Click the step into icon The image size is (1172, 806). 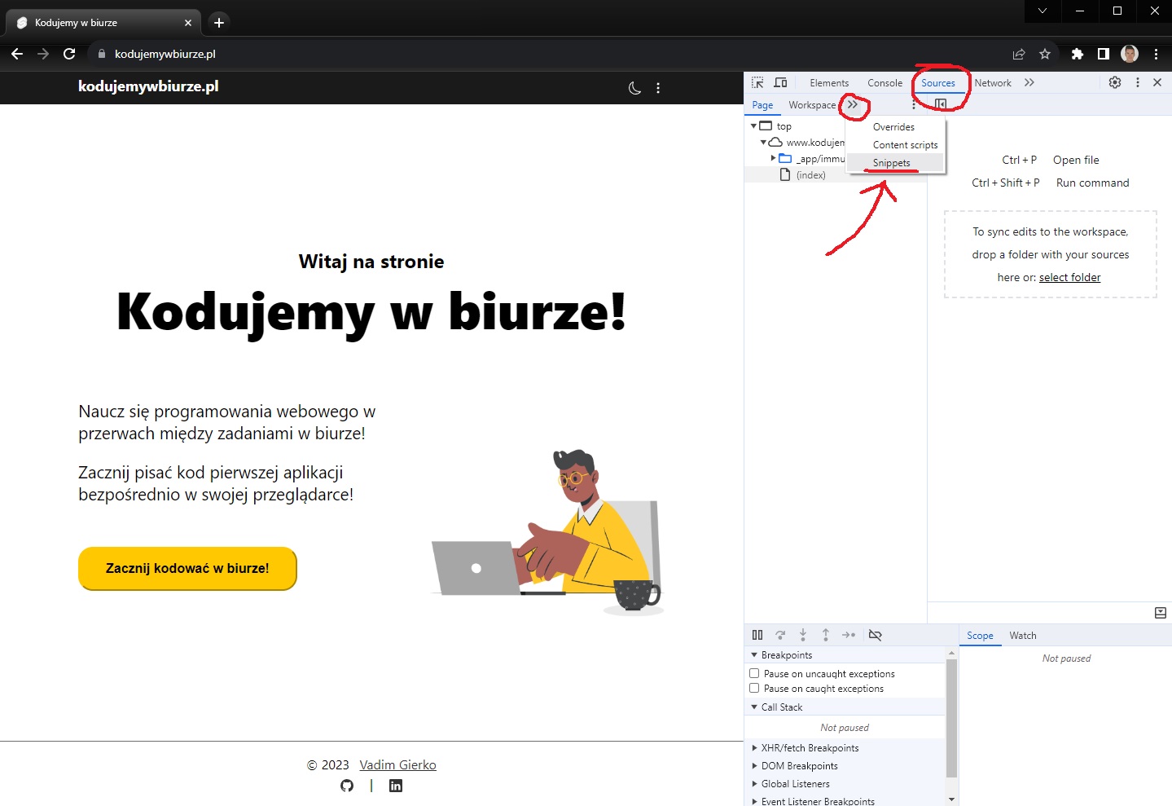803,635
